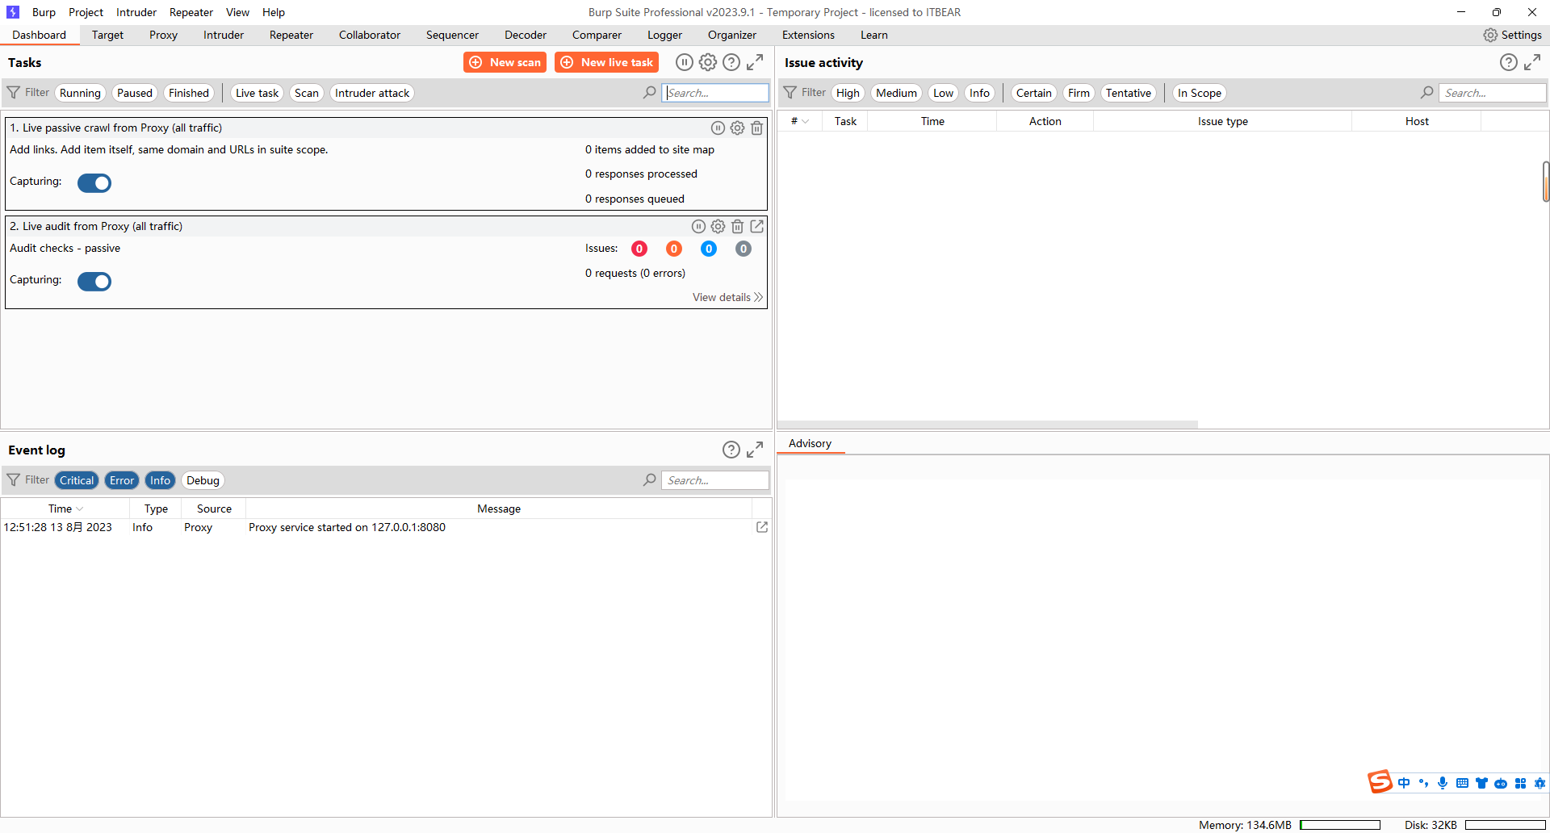Expand the Event log panel
This screenshot has height=833, width=1550.
point(755,450)
